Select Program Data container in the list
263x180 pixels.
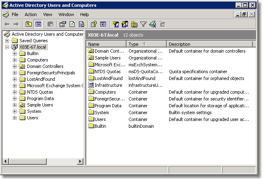coord(105,106)
